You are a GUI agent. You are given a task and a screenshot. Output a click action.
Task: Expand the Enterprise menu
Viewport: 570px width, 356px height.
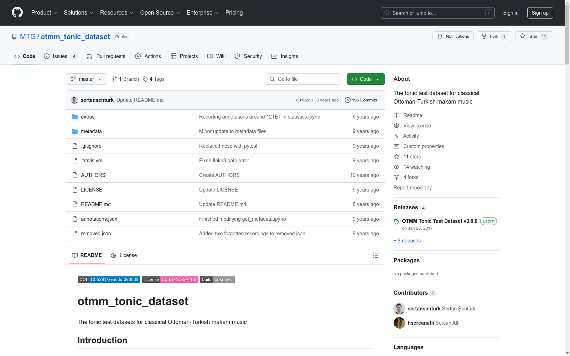203,13
